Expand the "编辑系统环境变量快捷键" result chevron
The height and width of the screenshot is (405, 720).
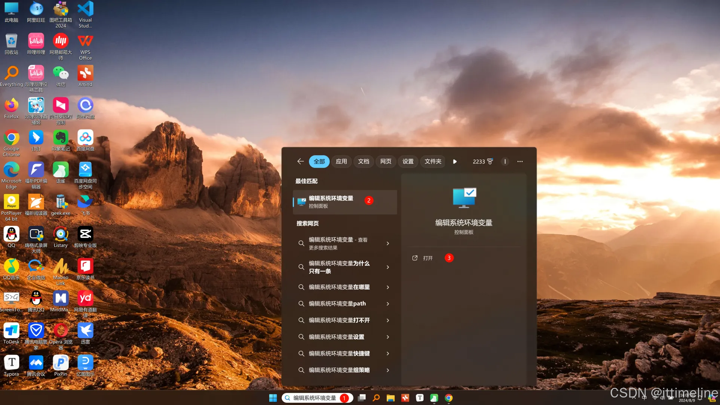tap(388, 353)
